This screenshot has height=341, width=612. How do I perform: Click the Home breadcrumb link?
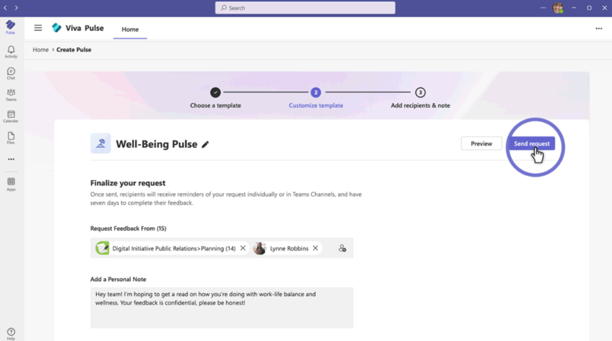pyautogui.click(x=41, y=50)
